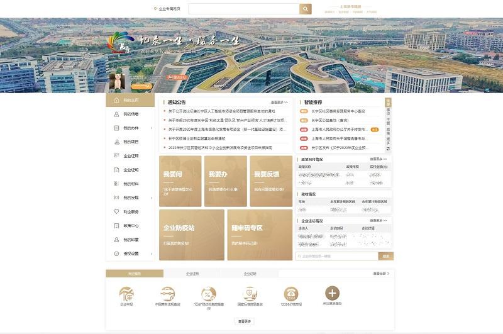Click the refresh icon under smart recommendation tabs
The width and height of the screenshot is (503, 334).
click(388, 150)
